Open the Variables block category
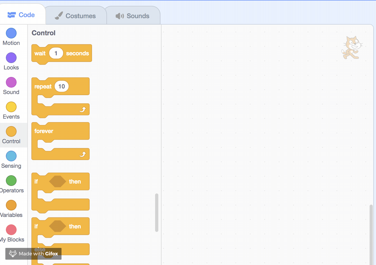 (x=11, y=205)
